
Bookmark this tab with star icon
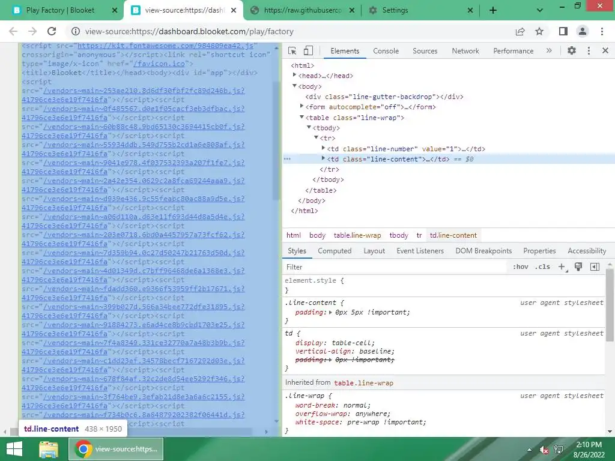coord(539,31)
